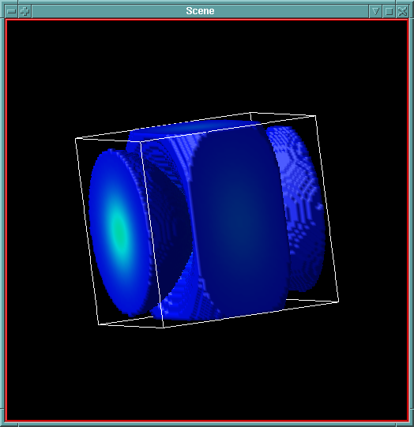Click the minus icon in the title bar
This screenshot has height=427, width=414.
click(x=11, y=11)
